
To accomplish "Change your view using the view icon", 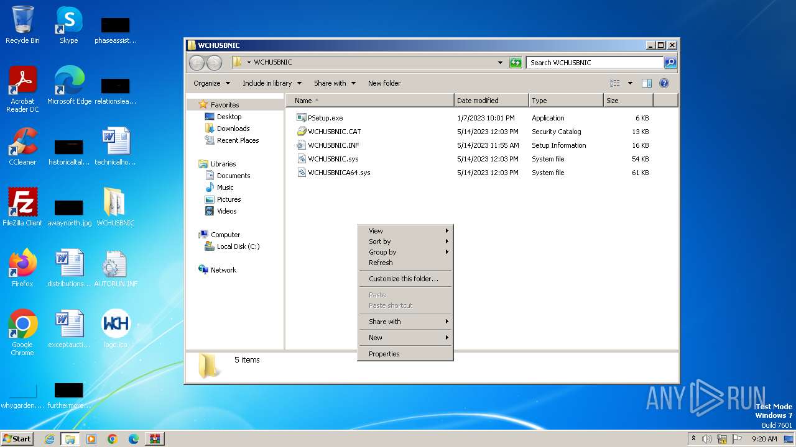I will 615,83.
